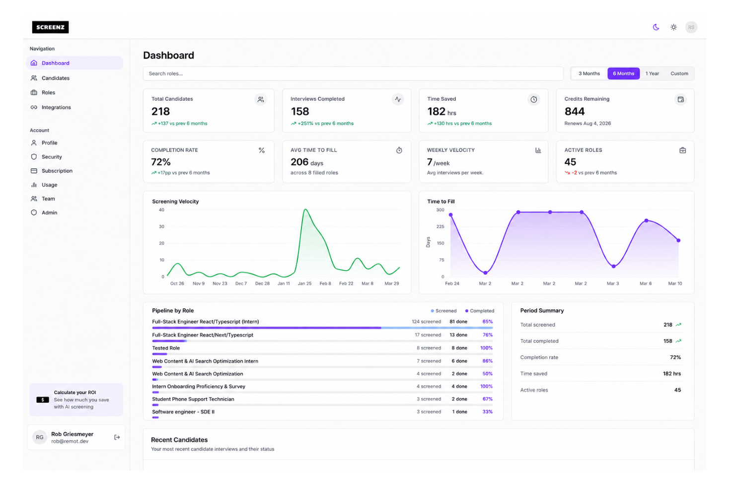Click the peak of Screening Velocity chart
This screenshot has height=490, width=735.
306,210
